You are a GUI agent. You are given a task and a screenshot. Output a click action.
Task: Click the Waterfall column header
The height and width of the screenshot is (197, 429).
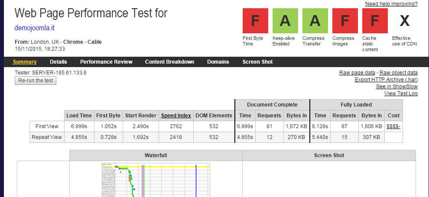[156, 155]
